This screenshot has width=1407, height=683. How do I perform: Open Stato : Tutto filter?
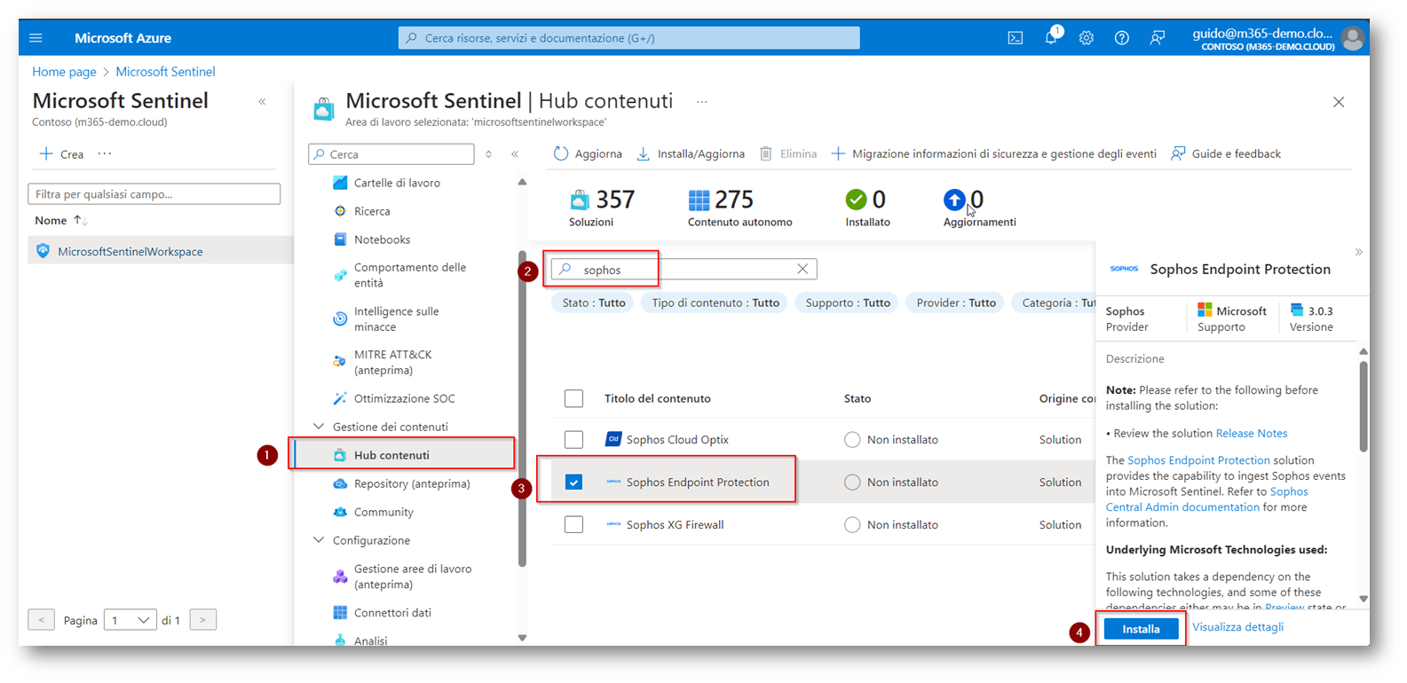point(594,302)
